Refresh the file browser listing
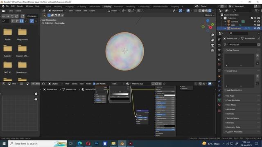Viewport: 262px width, 147px height. pos(16,16)
